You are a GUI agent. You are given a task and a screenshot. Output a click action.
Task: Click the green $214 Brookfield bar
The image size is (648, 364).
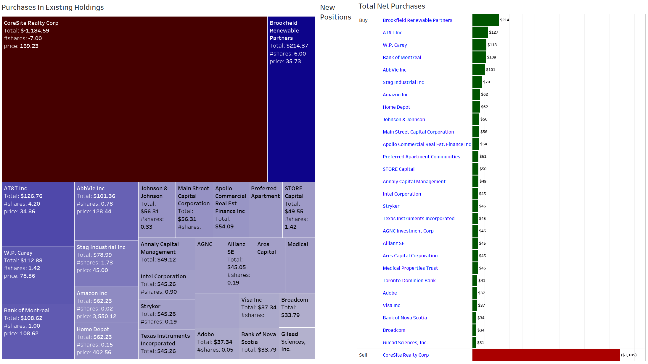point(485,20)
